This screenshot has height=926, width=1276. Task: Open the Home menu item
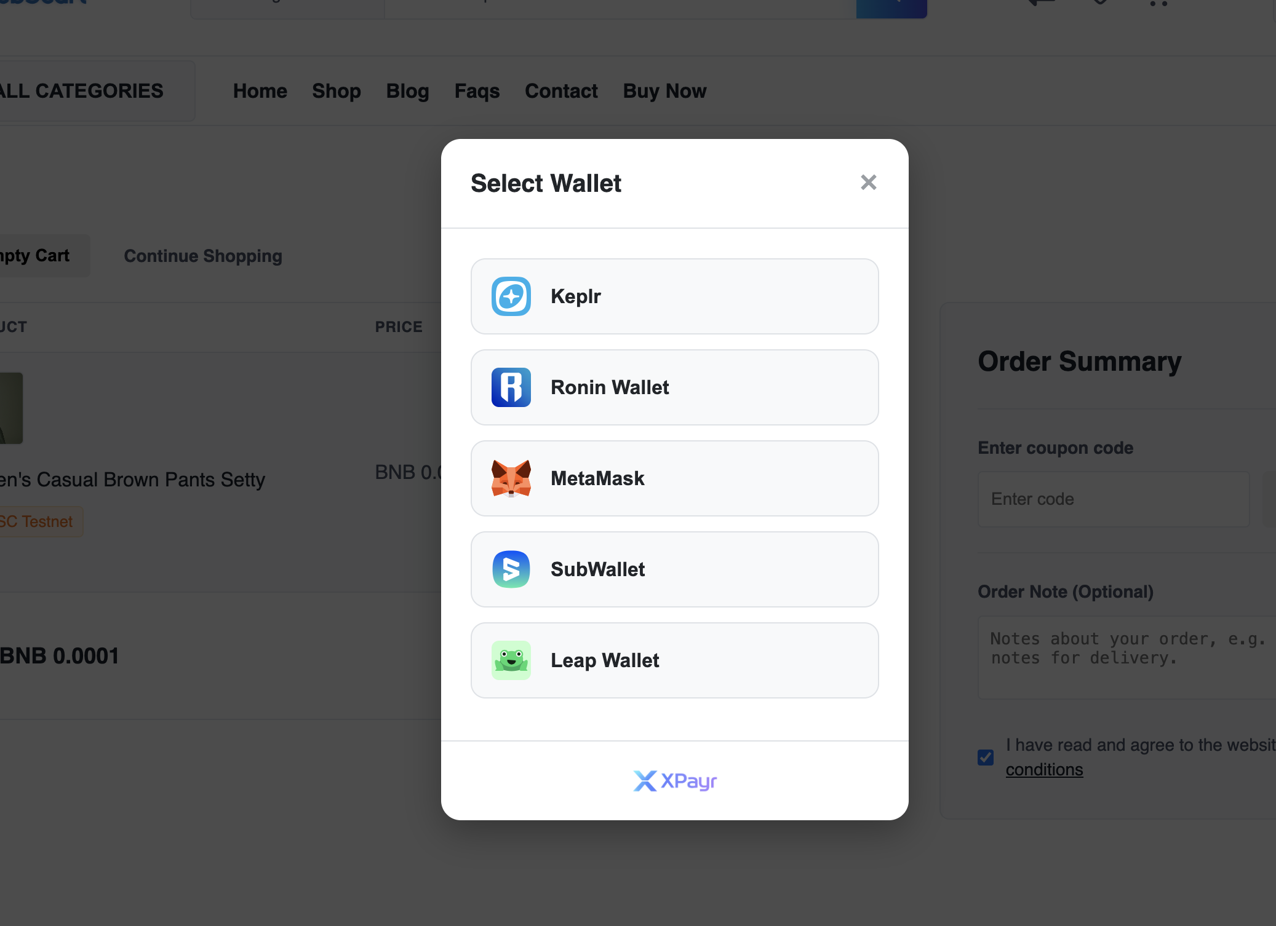pyautogui.click(x=260, y=91)
